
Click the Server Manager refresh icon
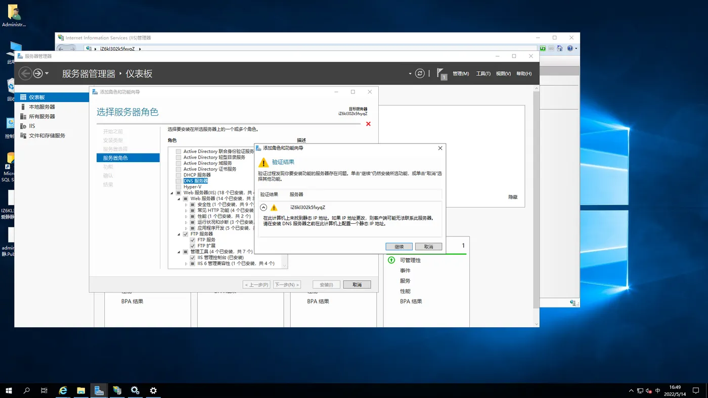pos(420,73)
